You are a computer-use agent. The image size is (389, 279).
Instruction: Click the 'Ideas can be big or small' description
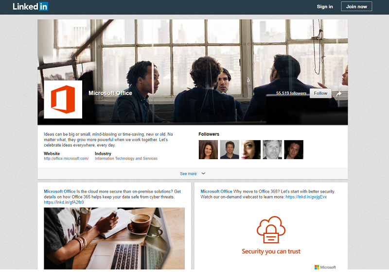coord(108,140)
